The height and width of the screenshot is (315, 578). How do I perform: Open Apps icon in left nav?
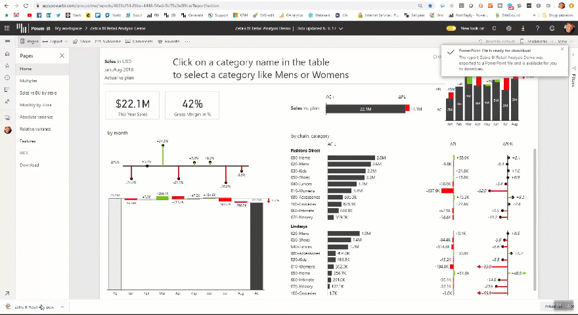(x=7, y=89)
